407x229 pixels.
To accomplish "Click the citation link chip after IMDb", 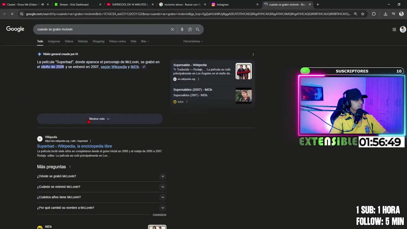I will [x=144, y=67].
